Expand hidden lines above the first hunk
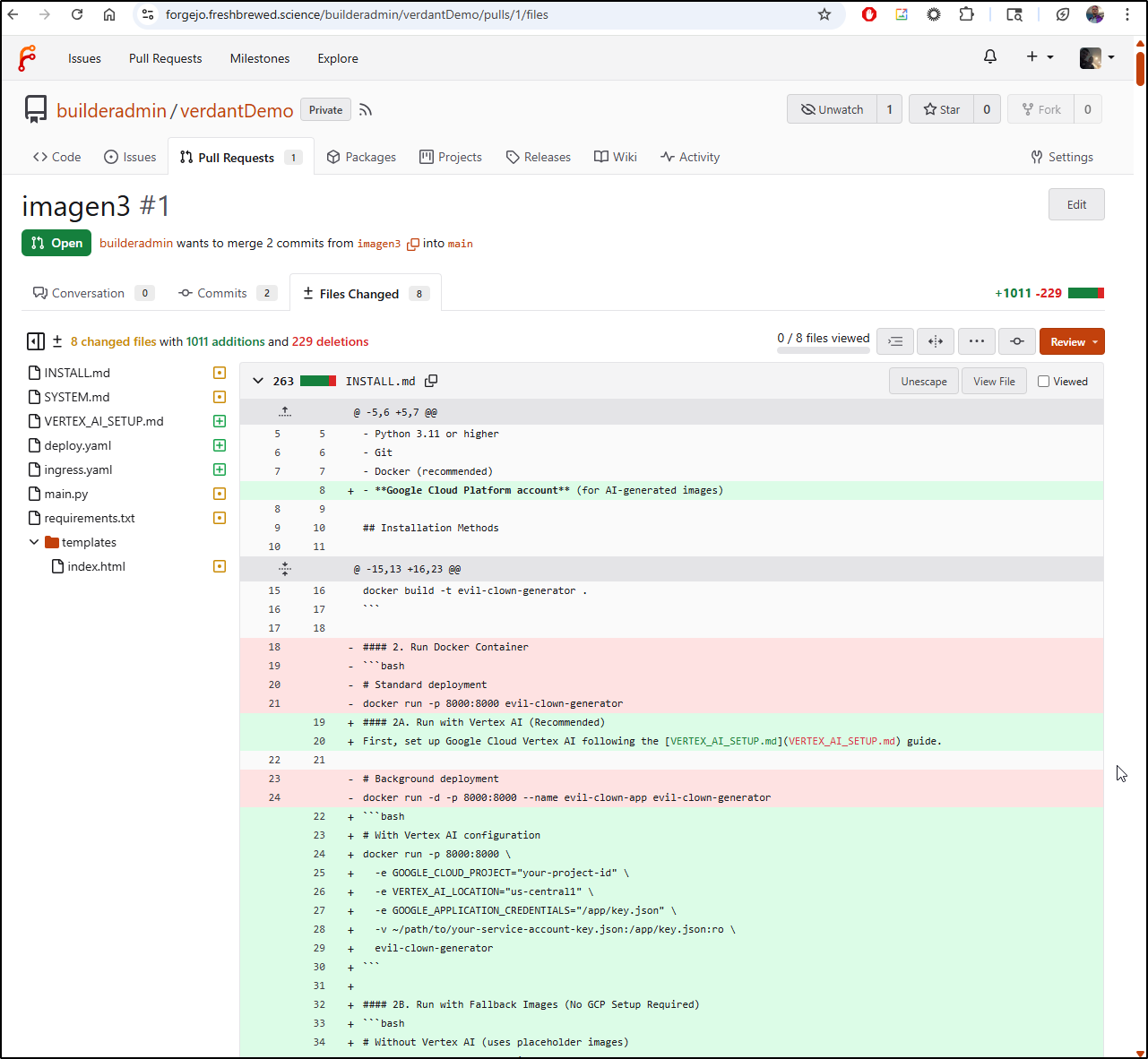The height and width of the screenshot is (1059, 1148). [284, 412]
